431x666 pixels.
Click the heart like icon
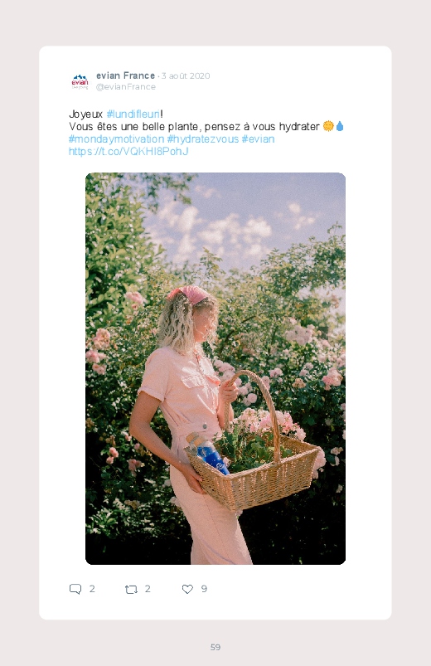(x=187, y=589)
